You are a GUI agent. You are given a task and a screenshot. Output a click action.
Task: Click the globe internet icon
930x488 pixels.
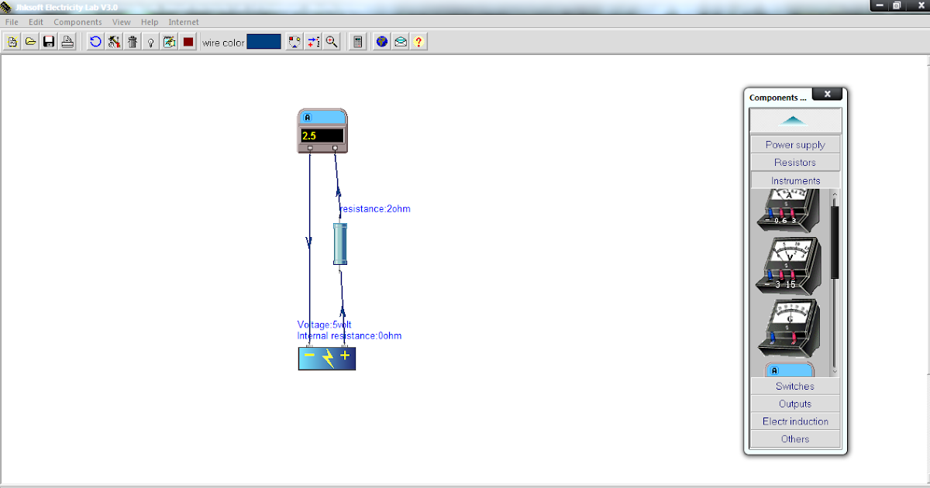pyautogui.click(x=381, y=41)
